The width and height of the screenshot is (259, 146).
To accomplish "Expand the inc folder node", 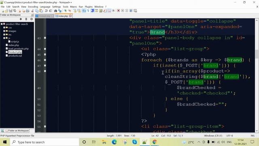I will pyautogui.click(x=4, y=34).
